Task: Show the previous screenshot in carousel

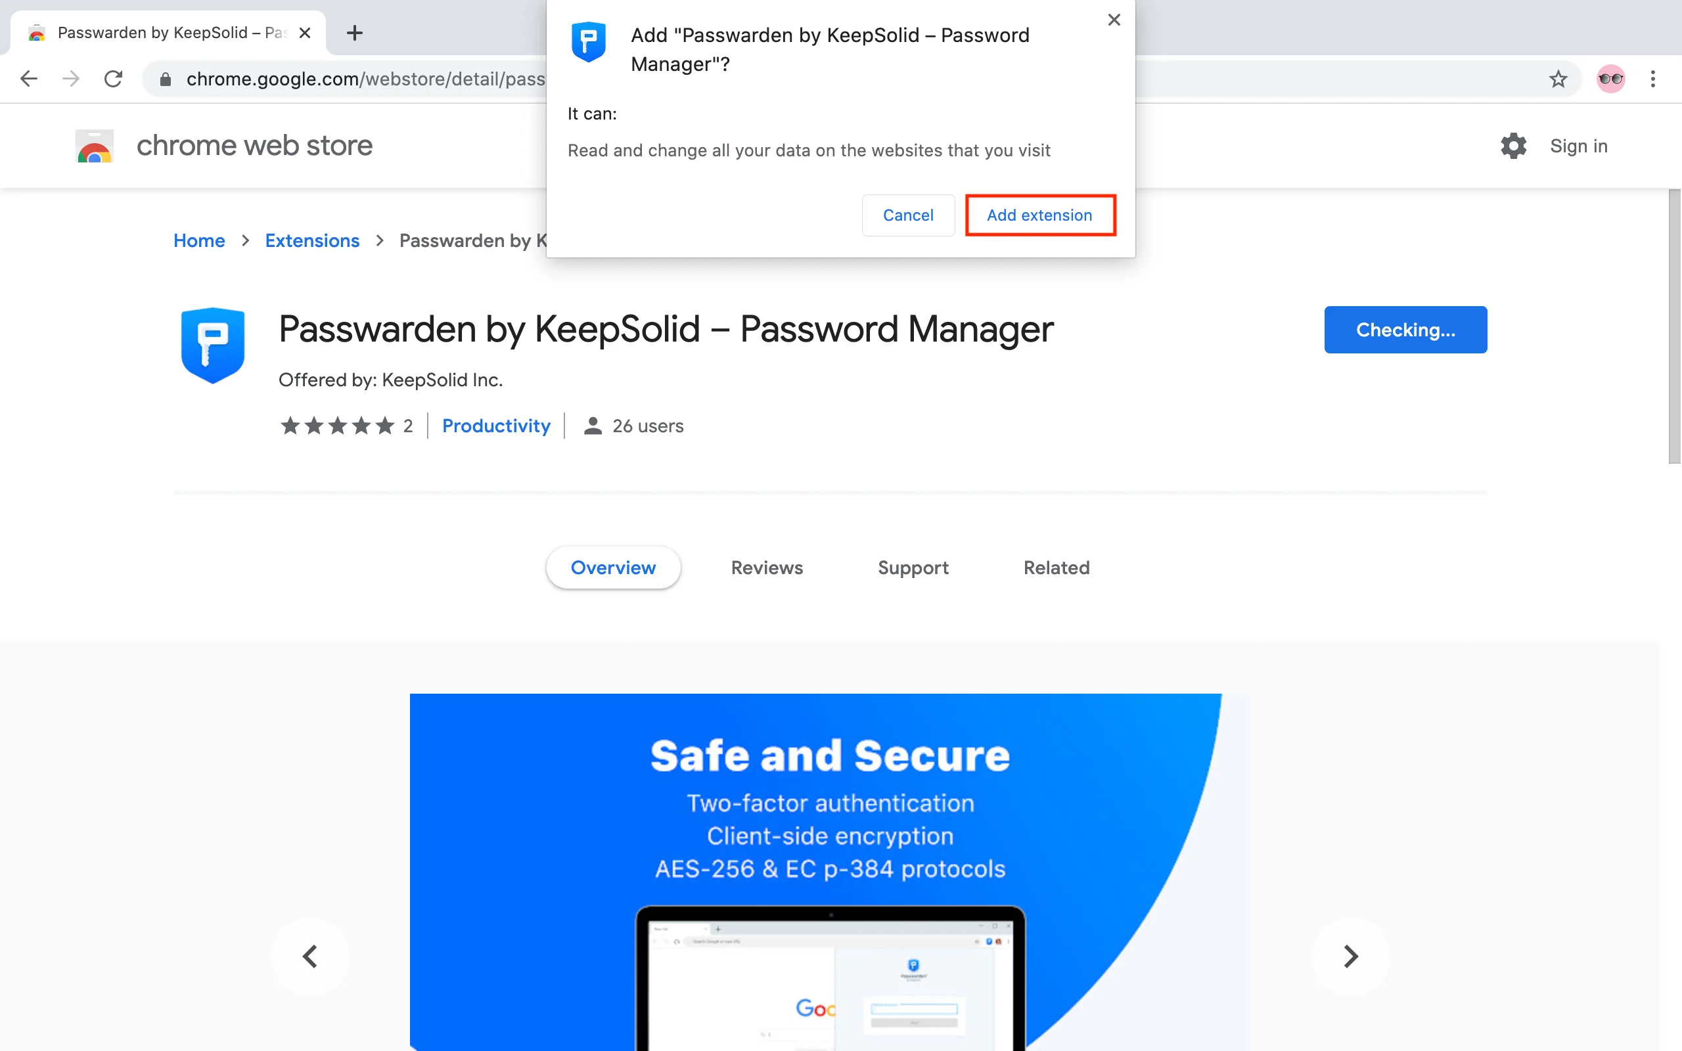Action: 310,956
